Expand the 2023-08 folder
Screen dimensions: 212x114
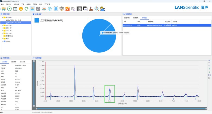point(2,25)
